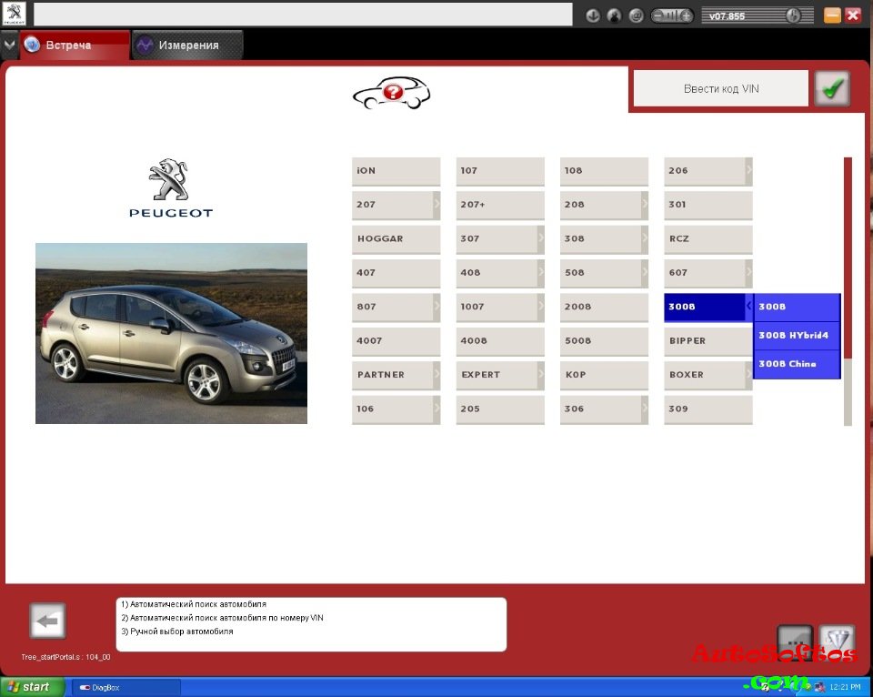This screenshot has height=697, width=873.
Task: Choose the 301 model button
Action: 708,205
